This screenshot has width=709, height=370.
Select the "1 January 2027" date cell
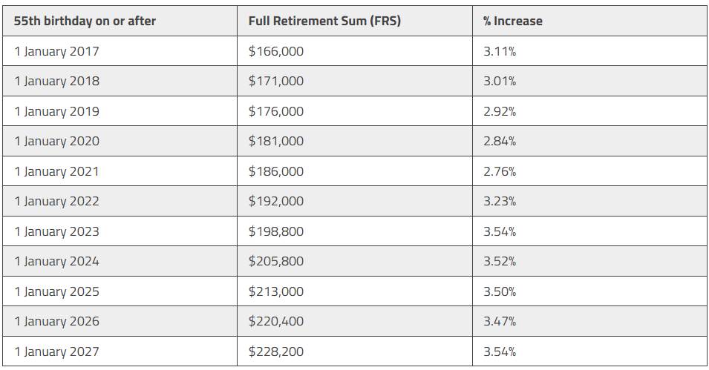[x=56, y=351]
